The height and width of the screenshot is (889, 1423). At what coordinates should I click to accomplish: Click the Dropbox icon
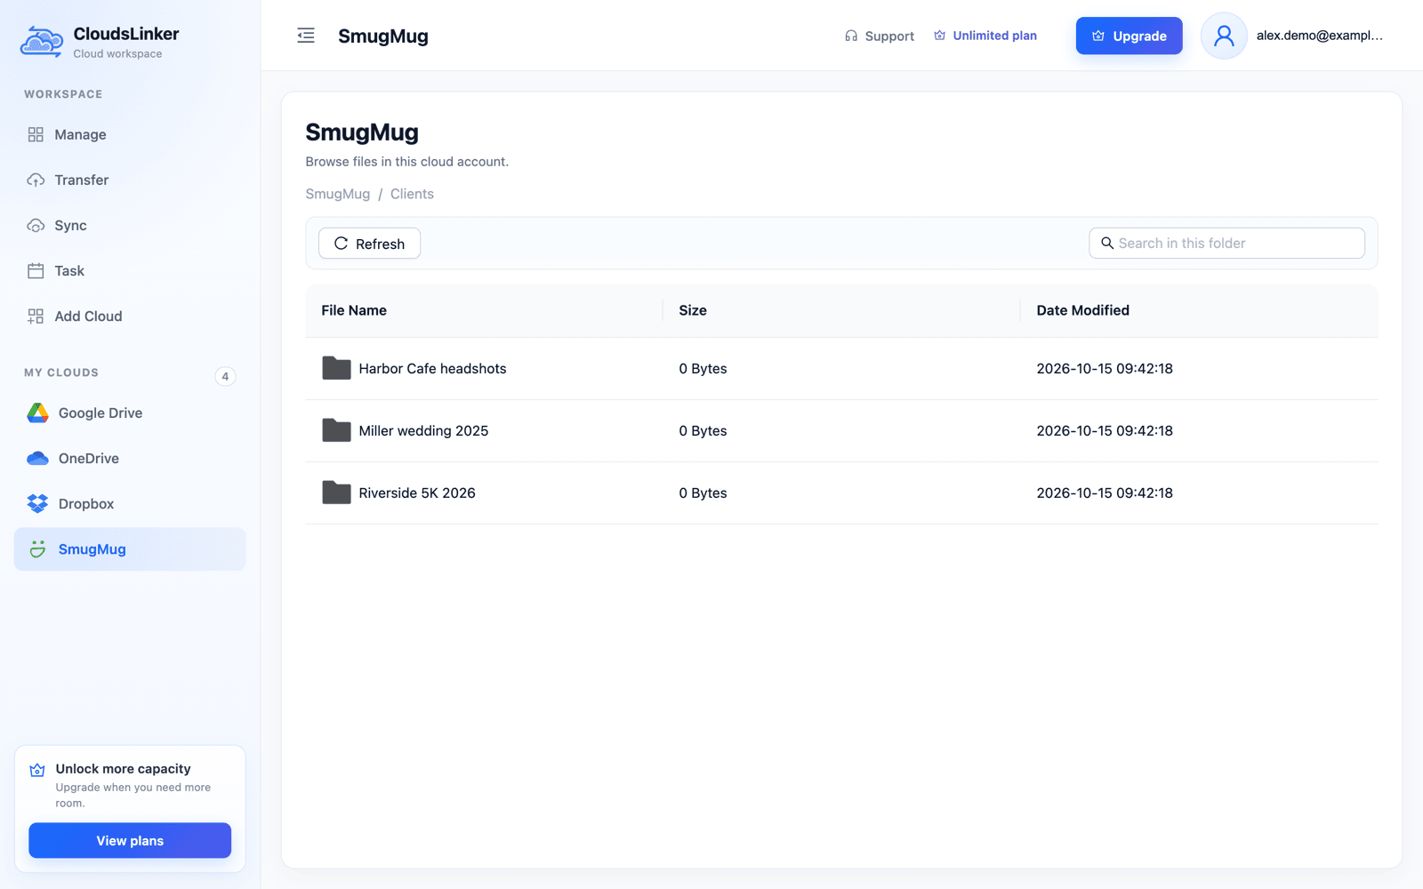point(37,503)
